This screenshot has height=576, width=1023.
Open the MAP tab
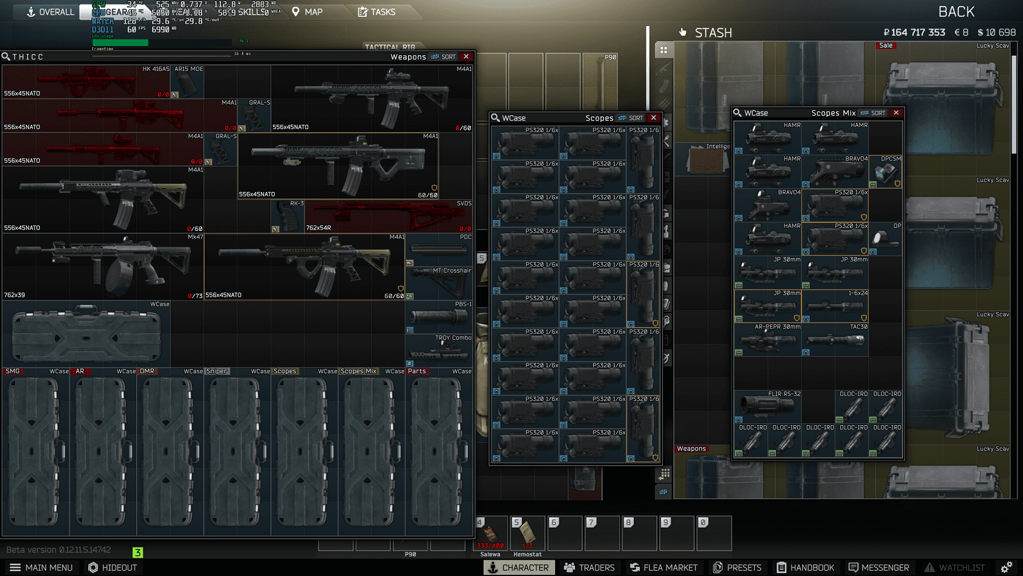tap(307, 12)
